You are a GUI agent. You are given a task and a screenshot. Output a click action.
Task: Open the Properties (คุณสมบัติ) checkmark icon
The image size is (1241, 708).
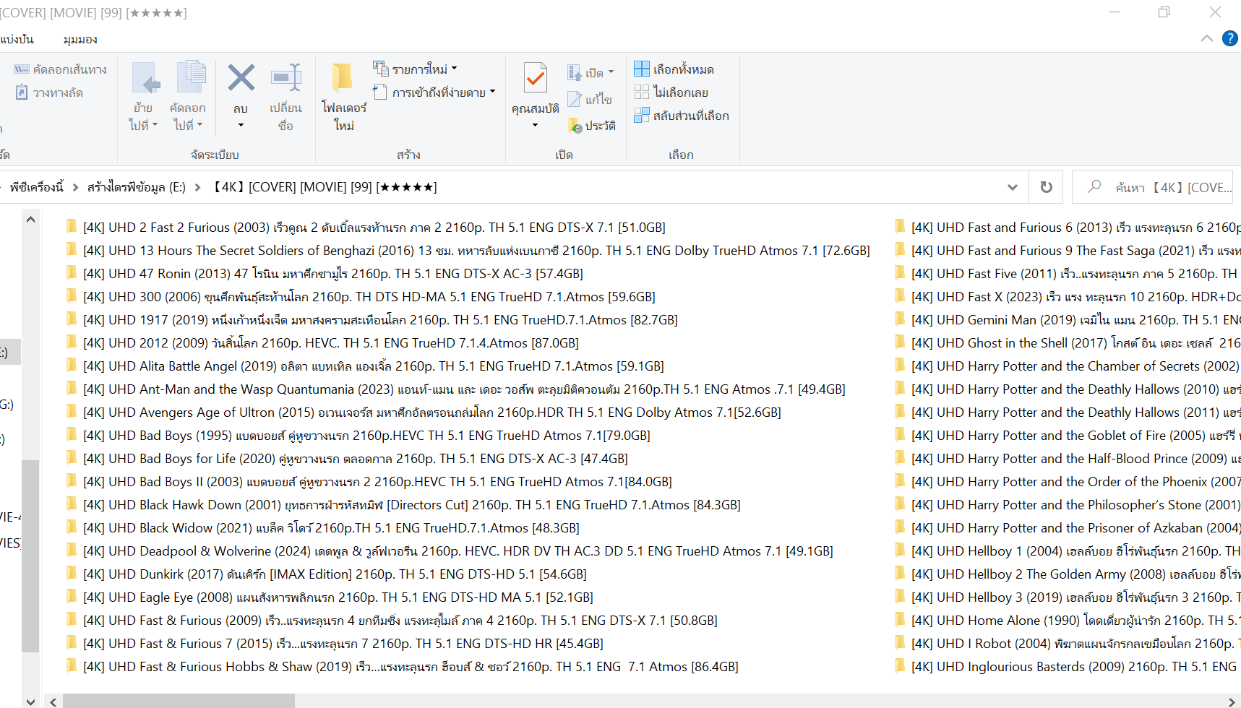pos(535,78)
